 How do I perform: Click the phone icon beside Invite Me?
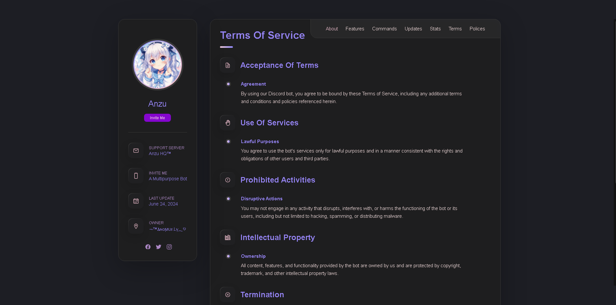click(136, 175)
